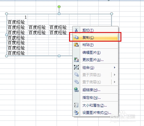Click the Group objects icon
The width and height of the screenshot is (144, 126).
pos(76,67)
